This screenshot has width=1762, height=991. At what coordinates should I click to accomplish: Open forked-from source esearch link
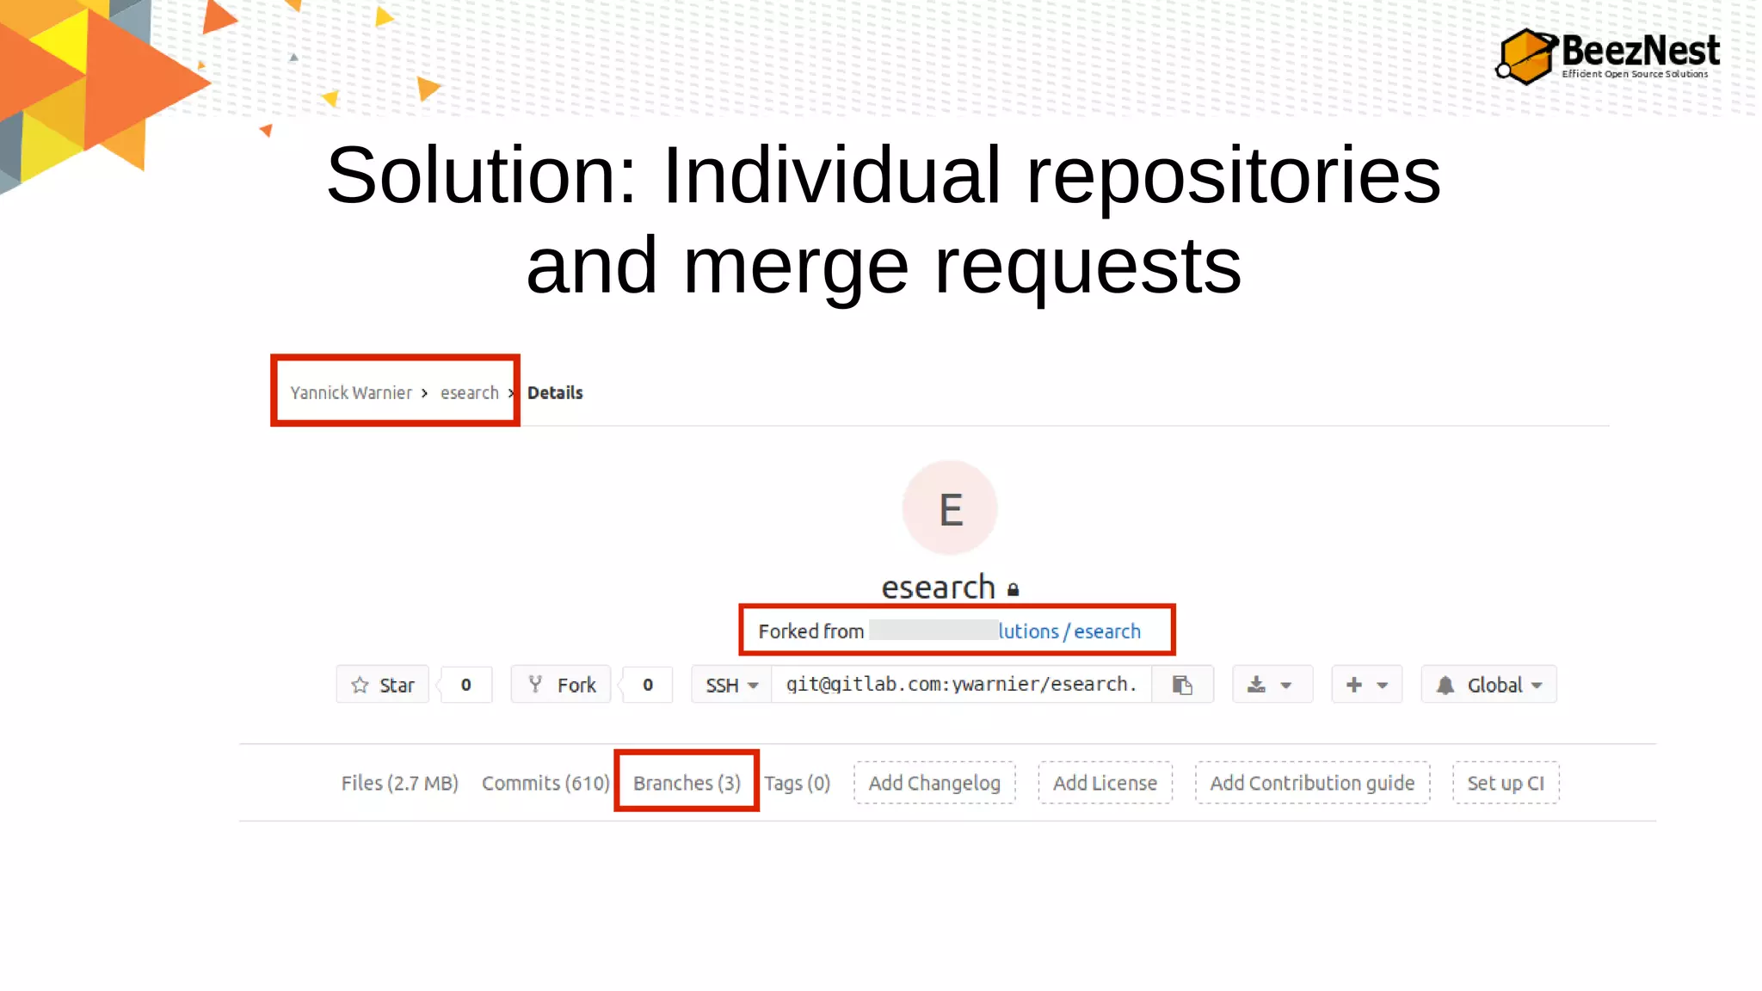1069,631
